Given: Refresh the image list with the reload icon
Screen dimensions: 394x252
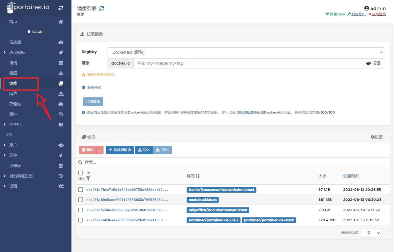Looking at the screenshot, I should [102, 8].
